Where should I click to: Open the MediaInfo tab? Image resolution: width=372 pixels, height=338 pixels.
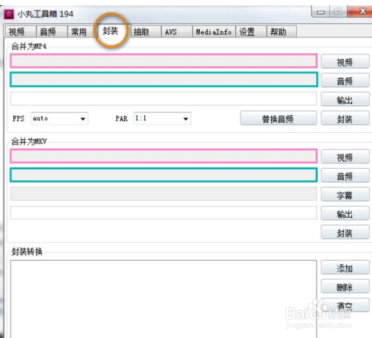[214, 32]
